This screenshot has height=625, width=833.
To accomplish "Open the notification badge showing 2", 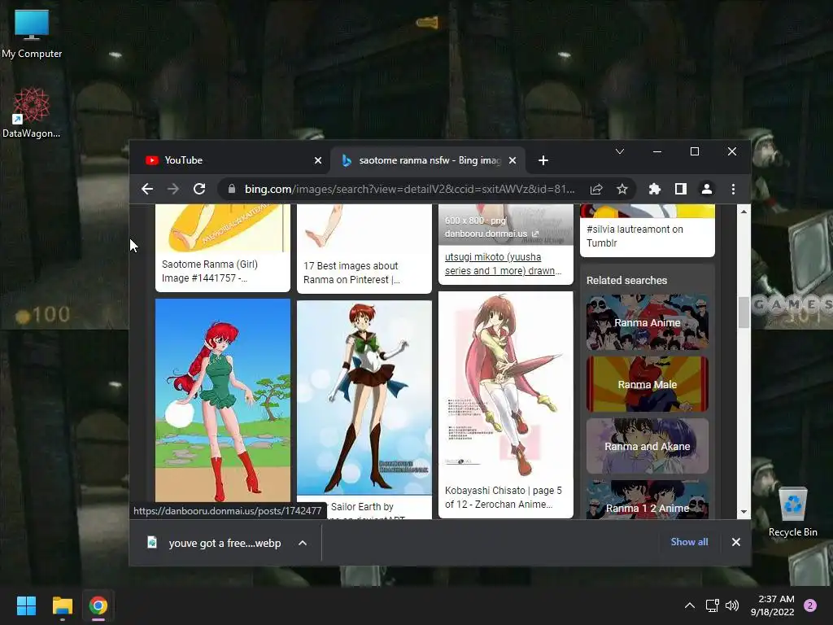I will 810,605.
